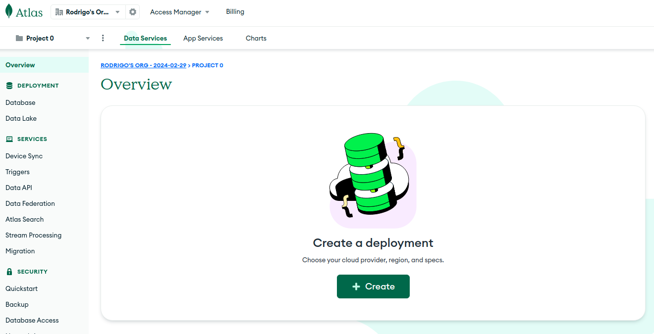Click the Overview page heading
This screenshot has width=654, height=334.
[136, 84]
